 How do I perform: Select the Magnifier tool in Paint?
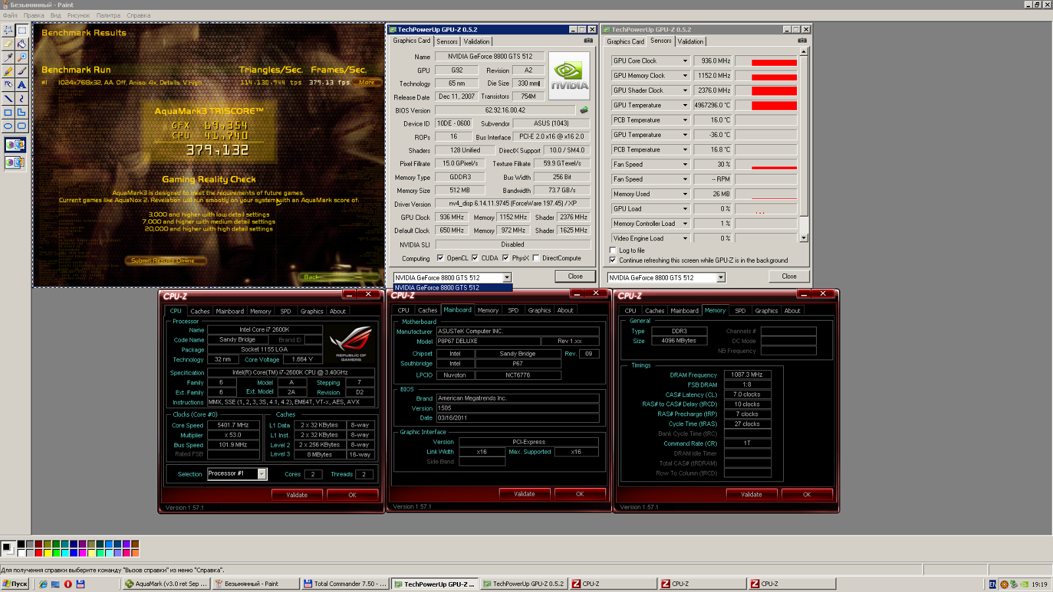(x=22, y=57)
